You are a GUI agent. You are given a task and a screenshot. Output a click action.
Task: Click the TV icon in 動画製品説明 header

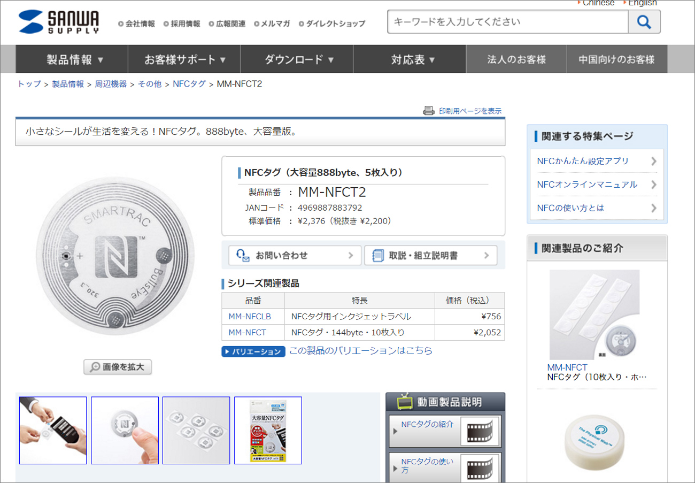click(405, 401)
